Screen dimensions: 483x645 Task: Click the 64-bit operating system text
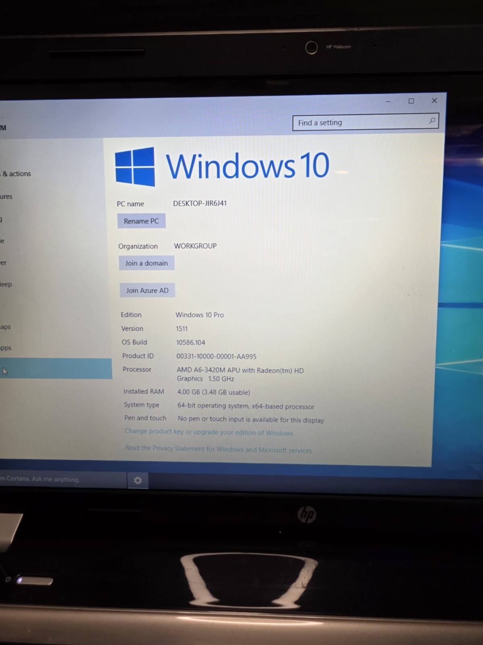[246, 406]
